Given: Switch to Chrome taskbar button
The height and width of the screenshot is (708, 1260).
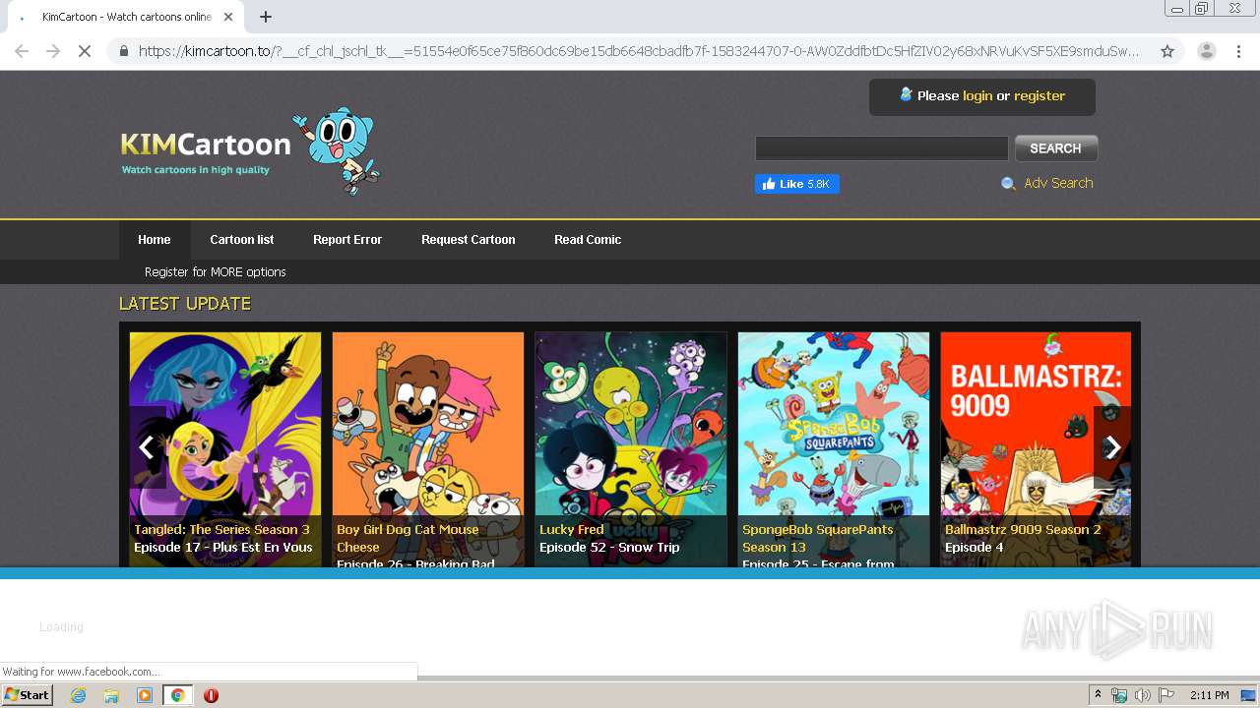Looking at the screenshot, I should point(177,695).
